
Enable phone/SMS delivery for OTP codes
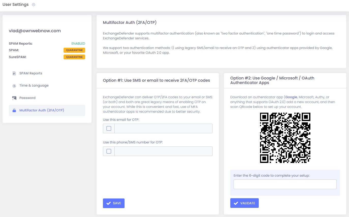tap(108, 151)
